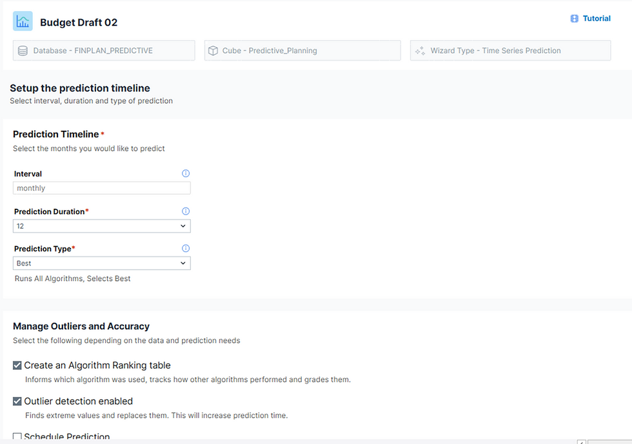Viewport: 632px width, 444px height.
Task: Click the Budget Draft 02 chart icon
Action: click(23, 21)
